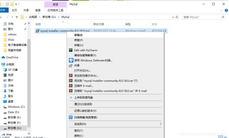The height and width of the screenshot is (138, 229).
Task: Click the 3D 对象 cube icon
Action: click(x=5, y=70)
